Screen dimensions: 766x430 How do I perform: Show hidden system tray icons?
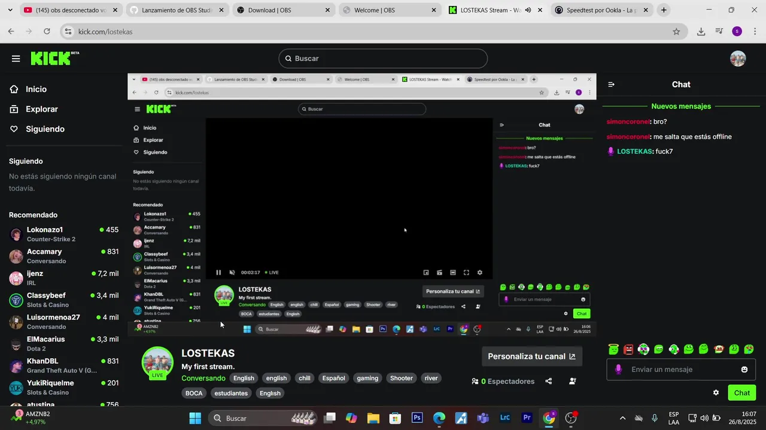coord(622,418)
